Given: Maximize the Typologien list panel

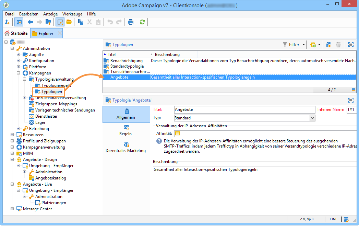Looking at the screenshot, I should coord(350,45).
